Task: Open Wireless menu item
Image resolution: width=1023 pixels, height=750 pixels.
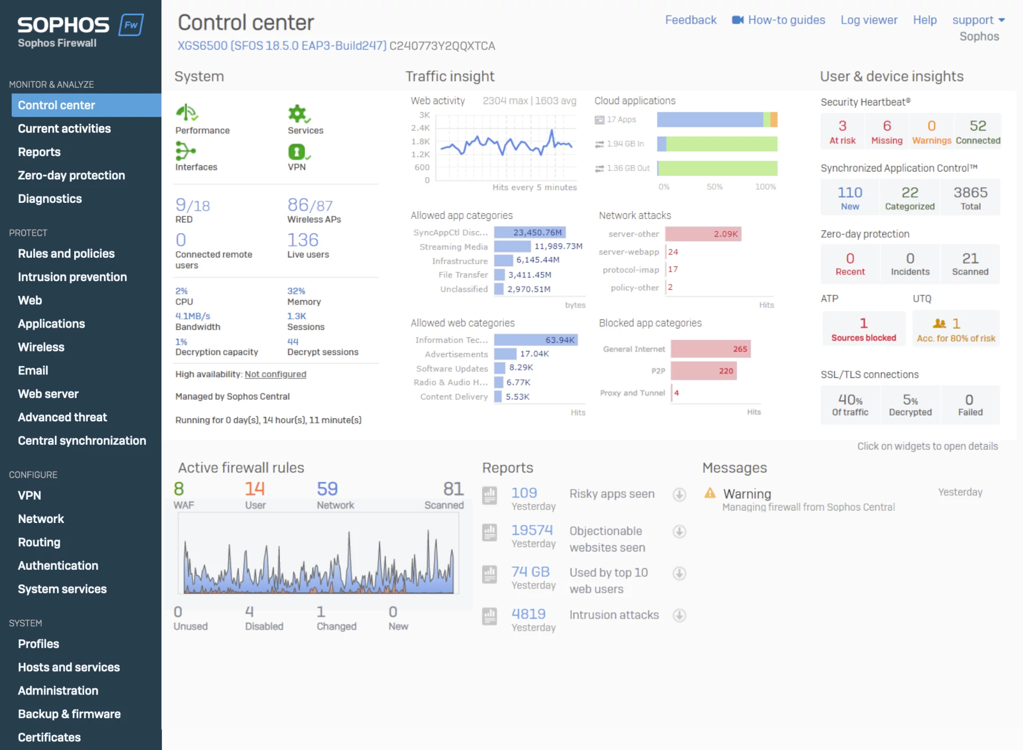Action: click(x=41, y=347)
